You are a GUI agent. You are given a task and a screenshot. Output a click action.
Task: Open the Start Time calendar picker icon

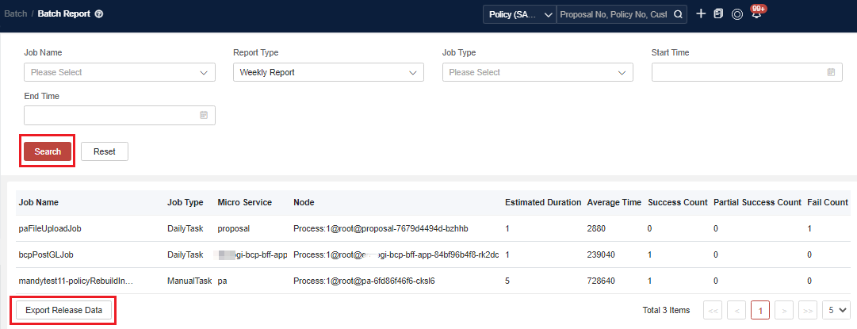pyautogui.click(x=831, y=72)
